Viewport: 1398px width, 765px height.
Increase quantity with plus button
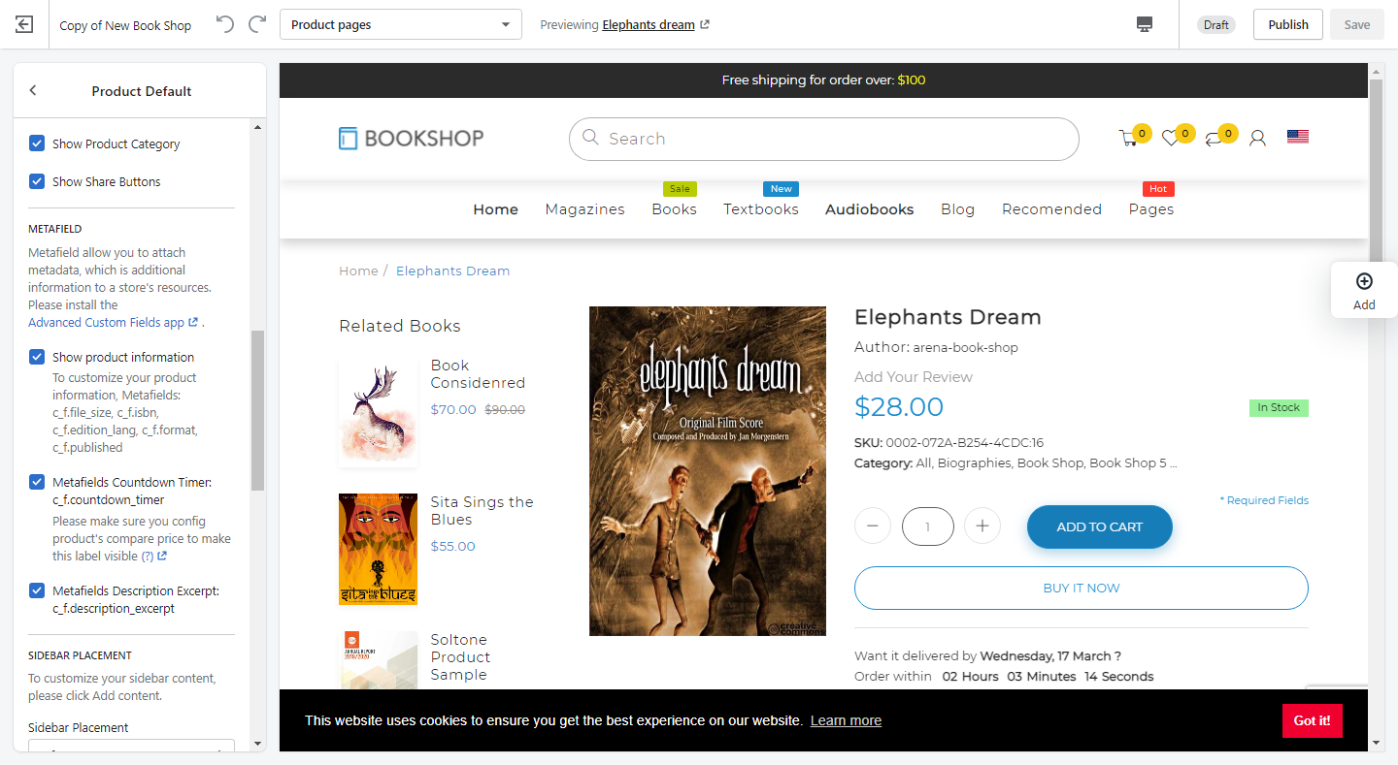pyautogui.click(x=982, y=526)
